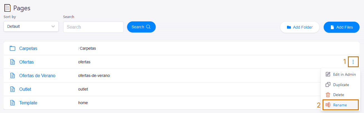Click the three-dot menu for Ofertas
This screenshot has height=113, width=364.
pyautogui.click(x=353, y=62)
